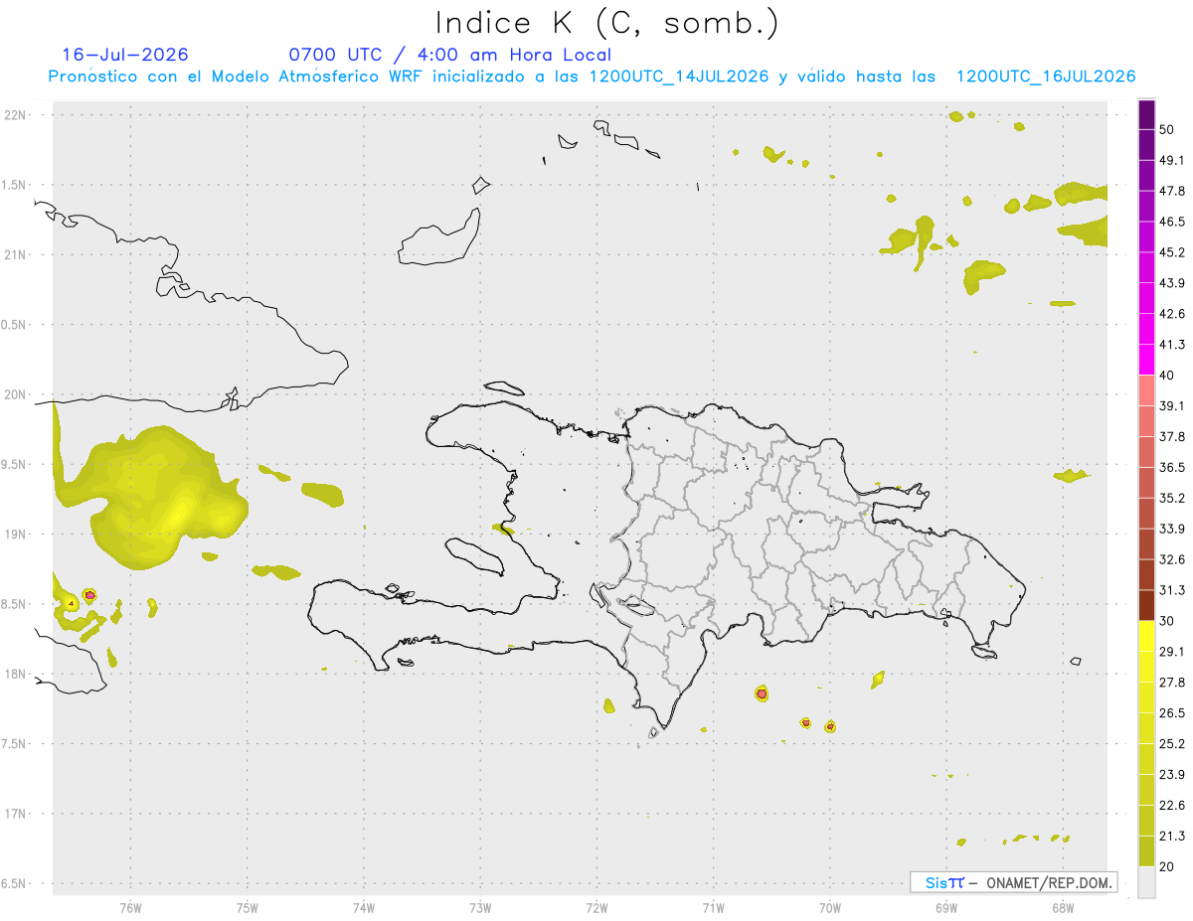Click the colorbar value "36.5"
The width and height of the screenshot is (1193, 921).
click(1173, 468)
